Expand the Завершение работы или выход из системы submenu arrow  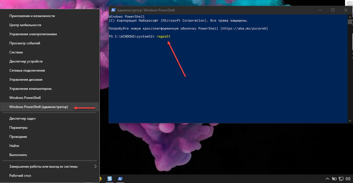(x=95, y=167)
